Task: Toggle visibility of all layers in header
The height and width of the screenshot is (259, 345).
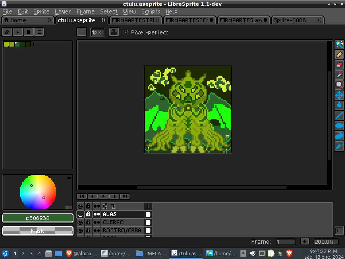Action: coord(80,206)
